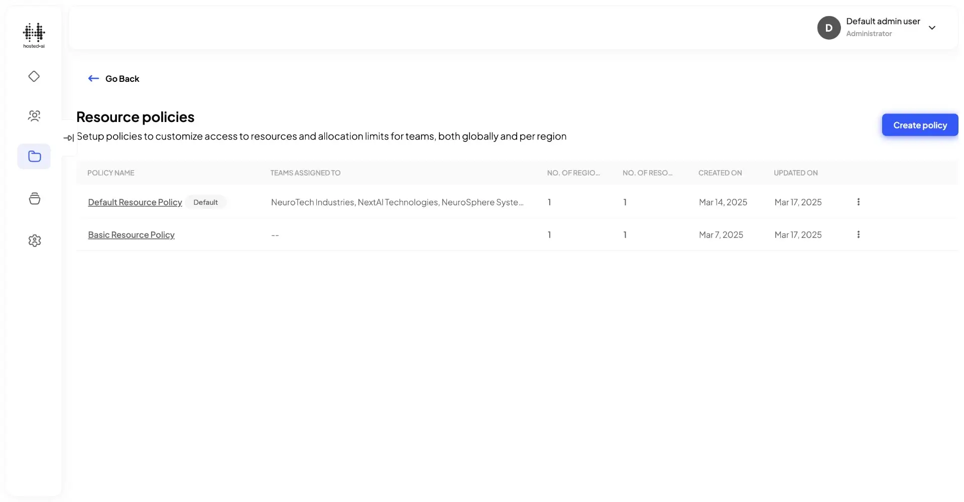Expand the Default admin user account dropdown

click(x=933, y=28)
